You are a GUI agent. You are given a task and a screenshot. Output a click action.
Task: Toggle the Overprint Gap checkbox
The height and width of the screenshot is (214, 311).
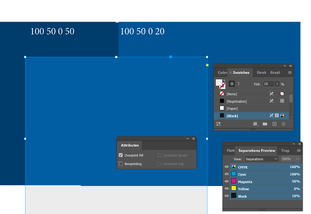[159, 164]
